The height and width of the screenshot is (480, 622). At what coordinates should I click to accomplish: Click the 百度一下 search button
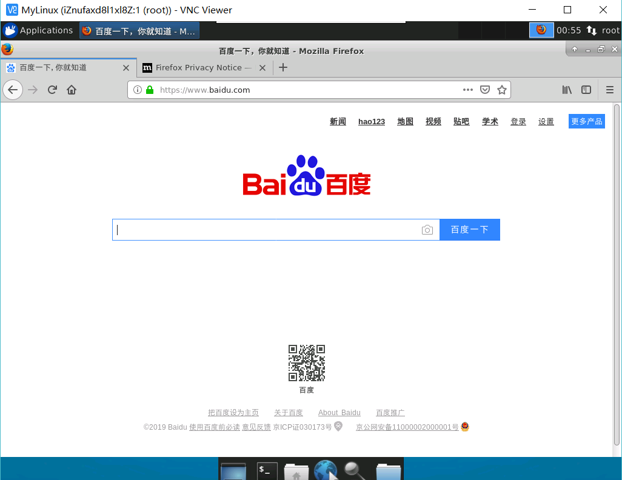[469, 230]
